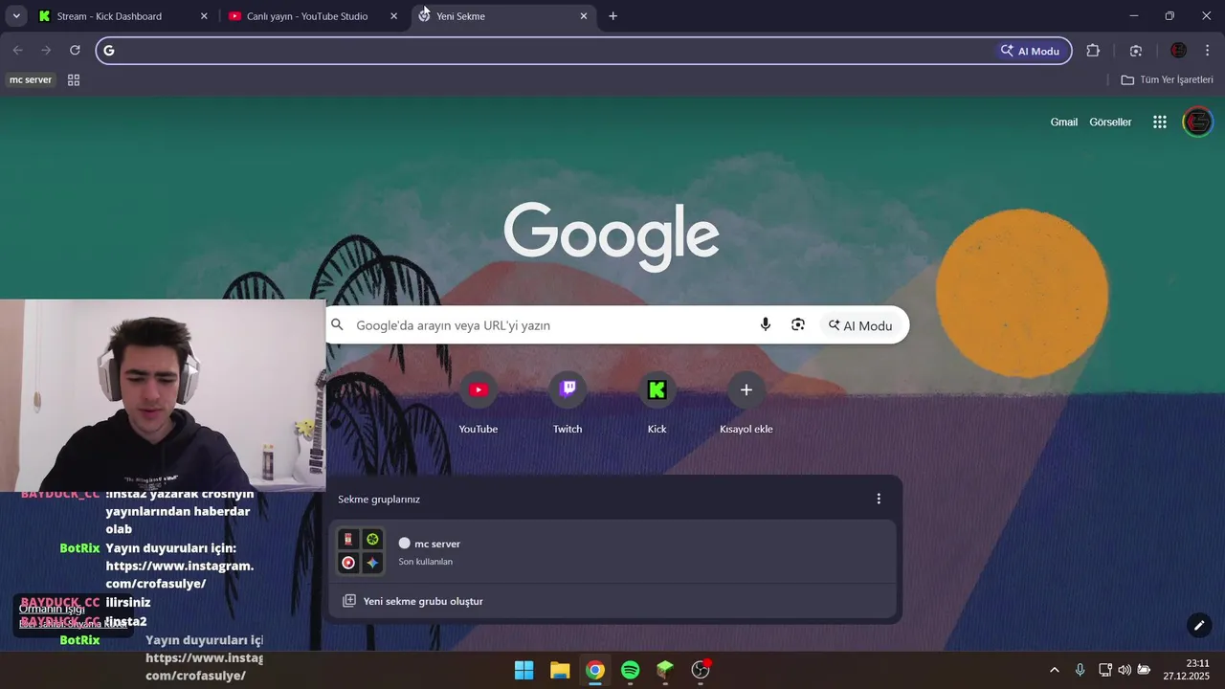Open the Görseller link

coord(1110,122)
